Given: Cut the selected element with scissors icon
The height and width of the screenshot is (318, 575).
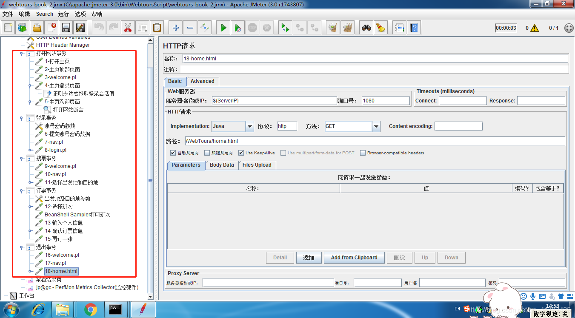Looking at the screenshot, I should click(128, 28).
